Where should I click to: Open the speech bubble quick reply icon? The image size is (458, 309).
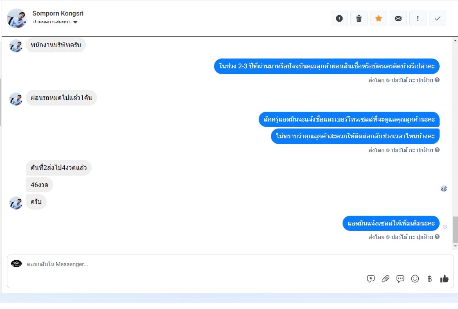[400, 279]
